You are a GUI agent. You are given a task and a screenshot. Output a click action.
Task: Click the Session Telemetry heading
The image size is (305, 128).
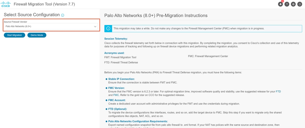[x=116, y=39]
